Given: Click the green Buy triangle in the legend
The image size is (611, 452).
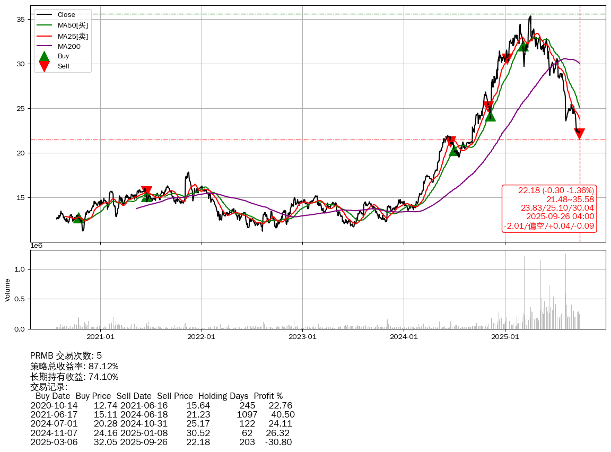Looking at the screenshot, I should [45, 56].
